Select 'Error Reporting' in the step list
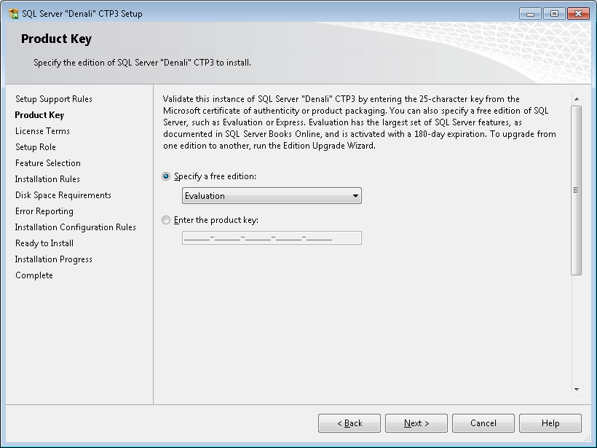 pos(44,211)
